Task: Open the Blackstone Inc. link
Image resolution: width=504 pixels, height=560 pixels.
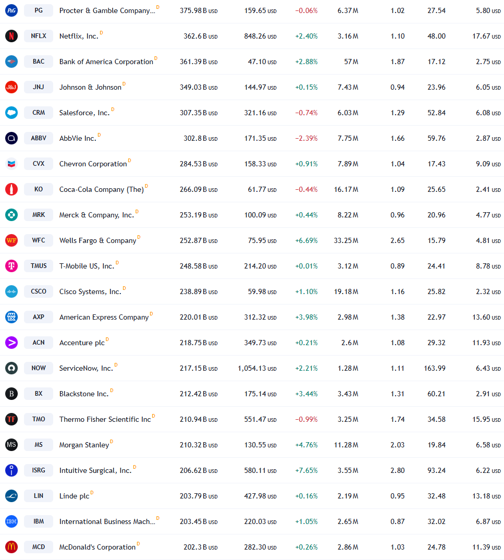Action: [x=84, y=394]
